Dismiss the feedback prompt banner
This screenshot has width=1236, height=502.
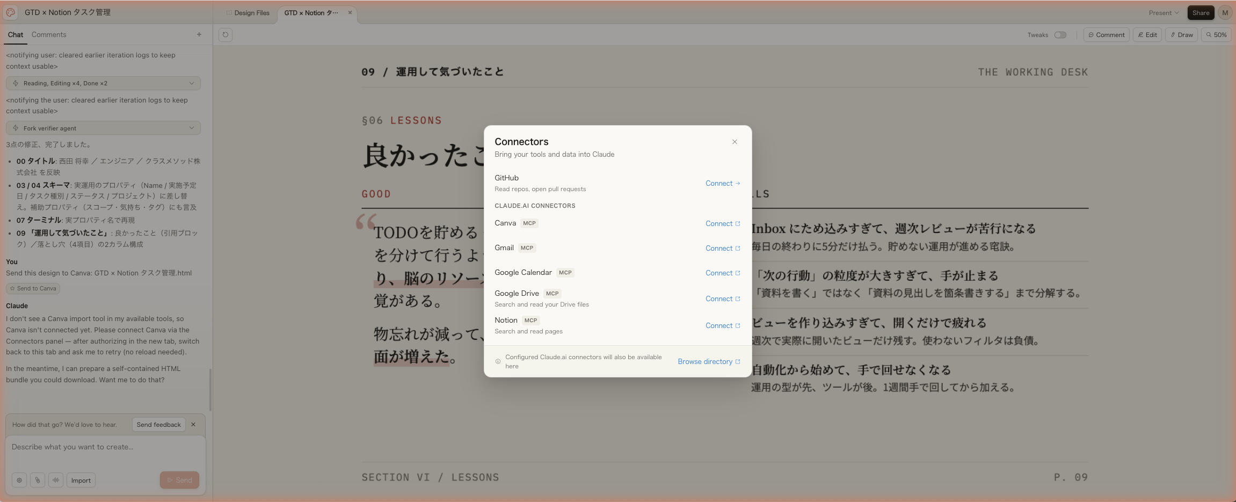pyautogui.click(x=193, y=425)
